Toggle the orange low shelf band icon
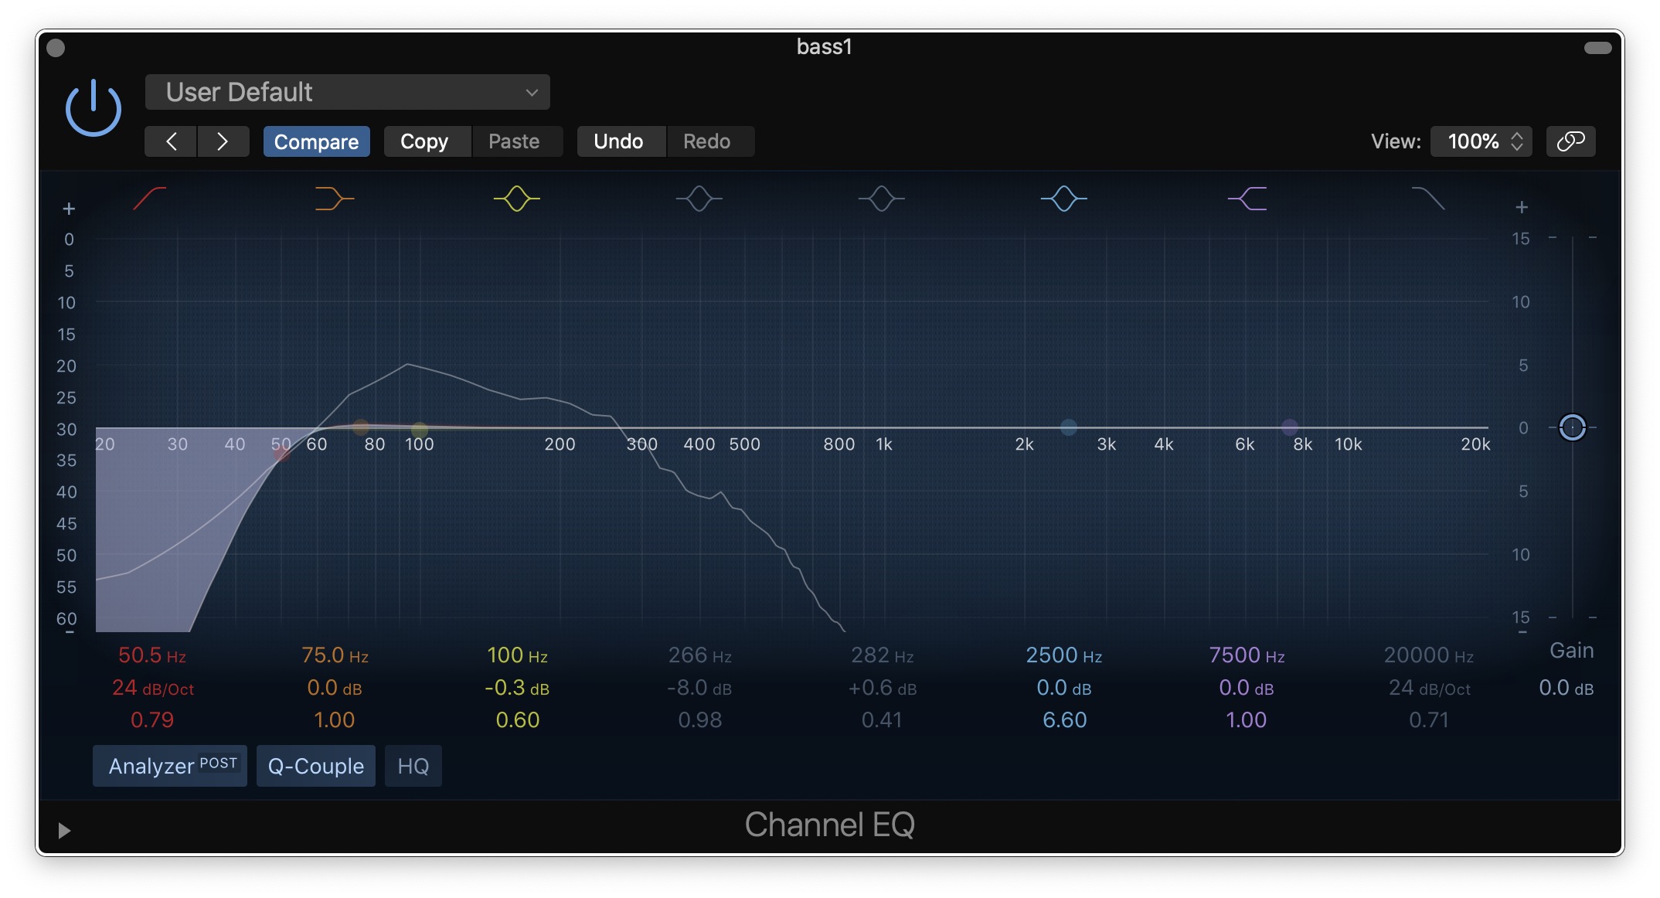 coord(334,199)
